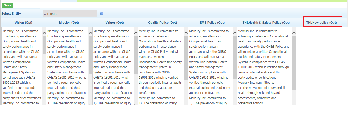Click the THLNew policy (Opt) header
The image size is (351, 137).
tap(322, 23)
